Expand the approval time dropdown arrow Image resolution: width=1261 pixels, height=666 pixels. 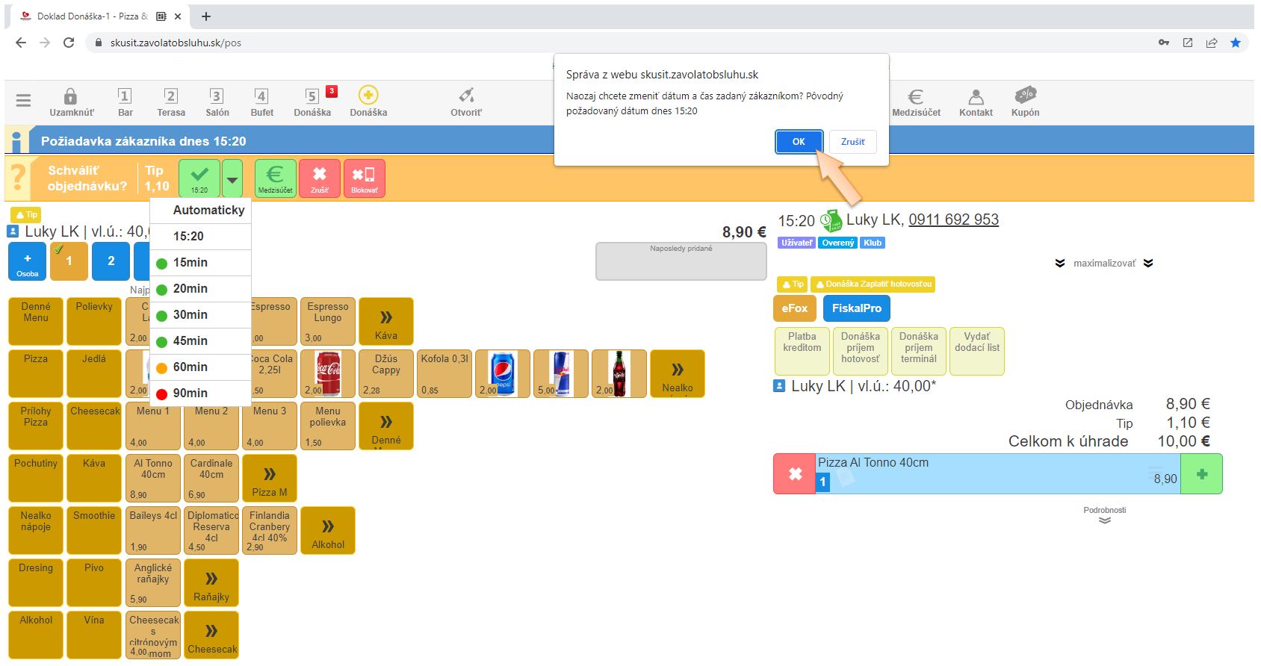(x=232, y=179)
